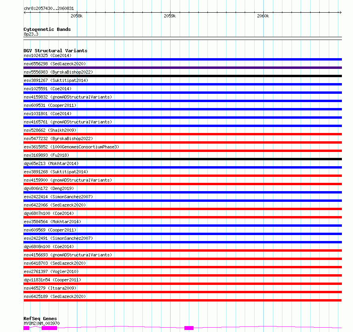Open the esv3891268 (Suktitipat2014) variant
The width and height of the screenshot is (353, 332).
click(x=56, y=172)
